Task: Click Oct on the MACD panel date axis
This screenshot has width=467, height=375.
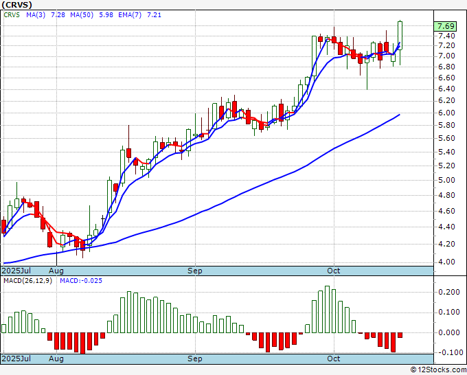Action: (333, 359)
